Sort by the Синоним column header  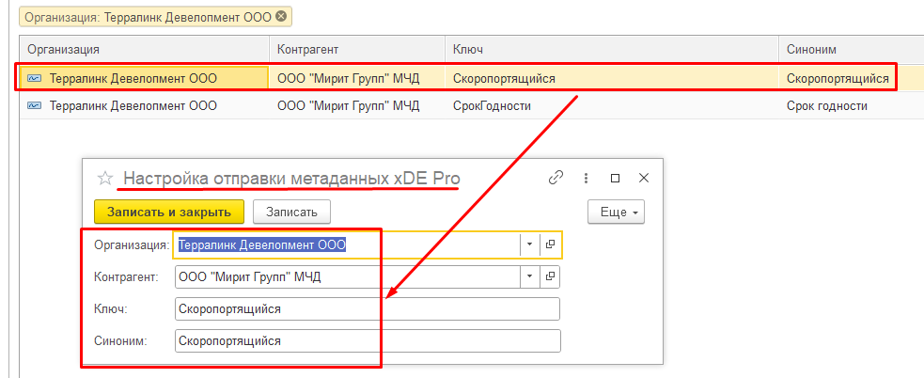point(852,50)
